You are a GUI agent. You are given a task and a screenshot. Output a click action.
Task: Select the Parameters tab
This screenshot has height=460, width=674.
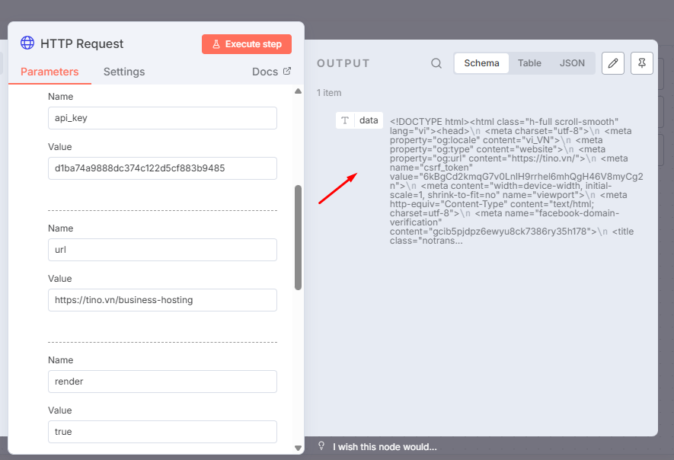[50, 71]
